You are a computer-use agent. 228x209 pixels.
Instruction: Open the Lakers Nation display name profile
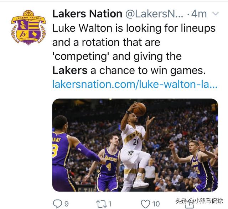[x=87, y=14]
